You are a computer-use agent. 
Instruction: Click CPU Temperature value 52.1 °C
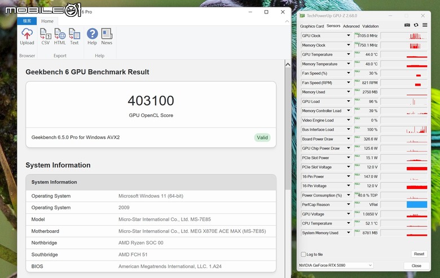pyautogui.click(x=371, y=223)
